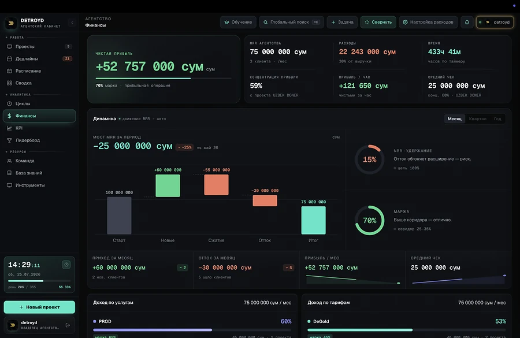Click the Новый проект button

tap(39, 307)
